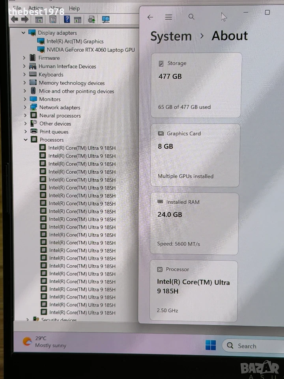This screenshot has height=379, width=284.
Task: Click the Monitors category icon
Action: click(33, 99)
